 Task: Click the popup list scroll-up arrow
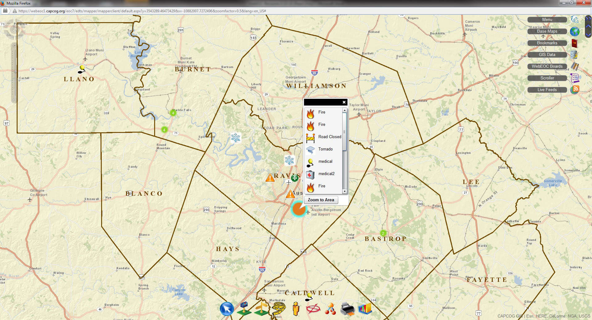345,110
